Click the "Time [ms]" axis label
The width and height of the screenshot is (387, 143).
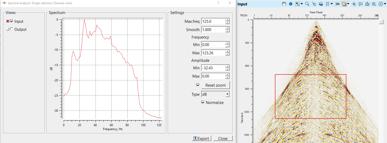pyautogui.click(x=242, y=118)
